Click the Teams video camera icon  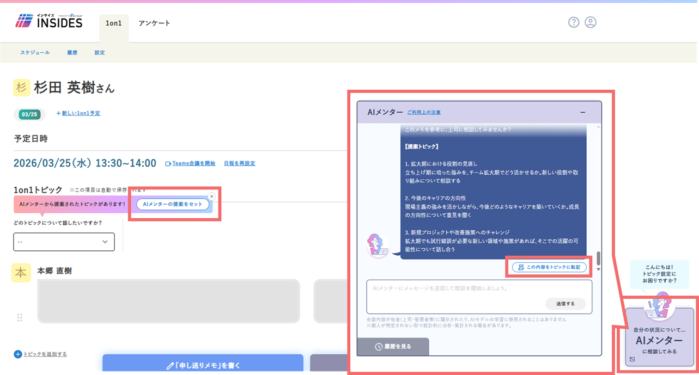168,163
